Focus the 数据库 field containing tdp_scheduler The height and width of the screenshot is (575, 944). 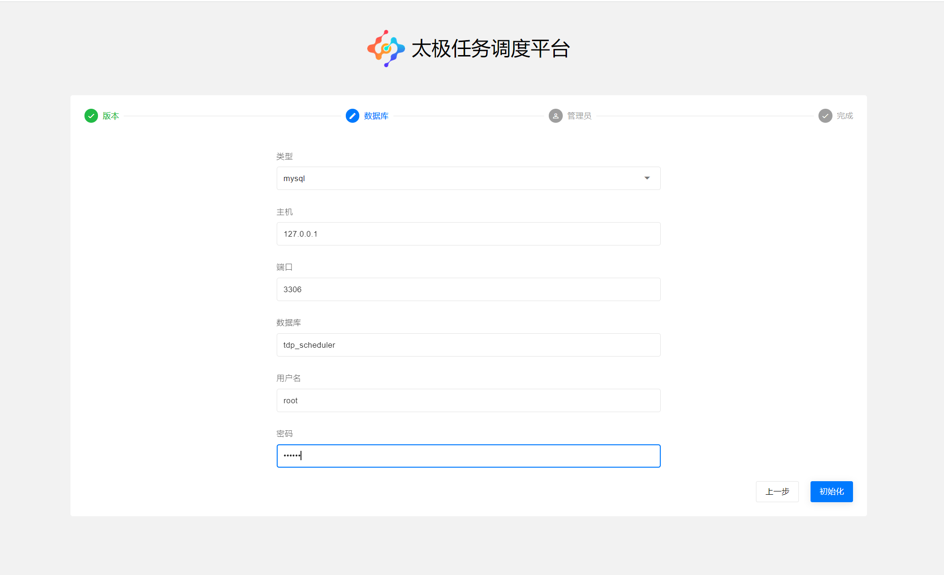[469, 345]
